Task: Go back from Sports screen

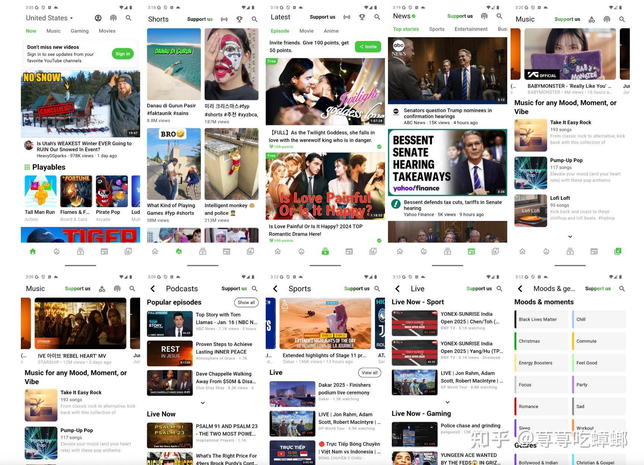Action: coord(275,289)
